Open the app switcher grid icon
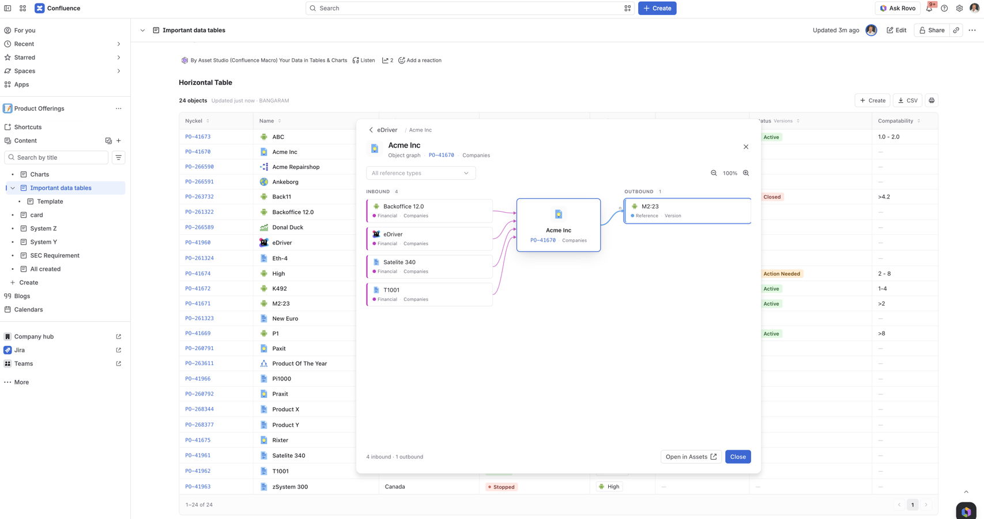 point(22,8)
